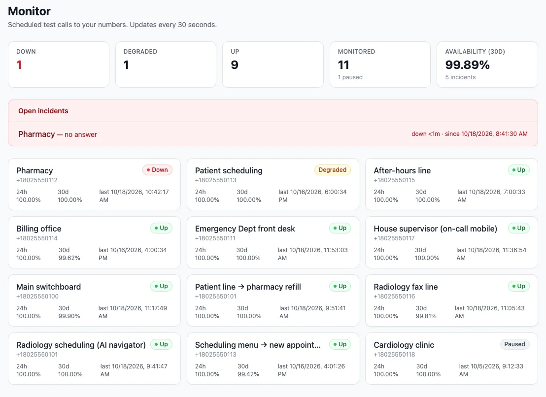Click the Open incidents heading
Image resolution: width=546 pixels, height=397 pixels.
tap(43, 111)
